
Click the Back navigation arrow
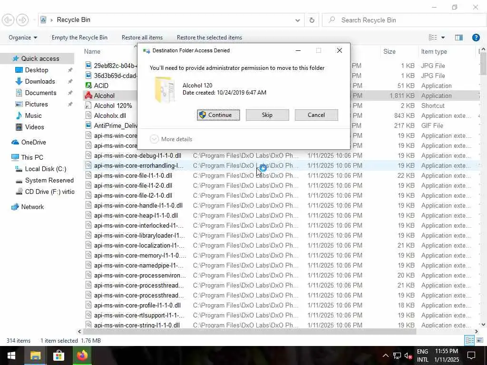point(8,20)
